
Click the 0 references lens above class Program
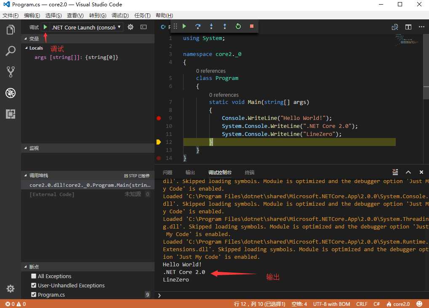[211, 71]
